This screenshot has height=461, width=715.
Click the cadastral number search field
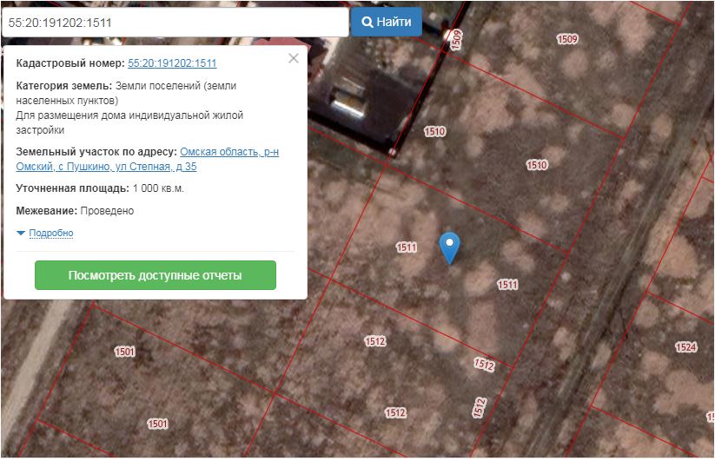pos(175,23)
